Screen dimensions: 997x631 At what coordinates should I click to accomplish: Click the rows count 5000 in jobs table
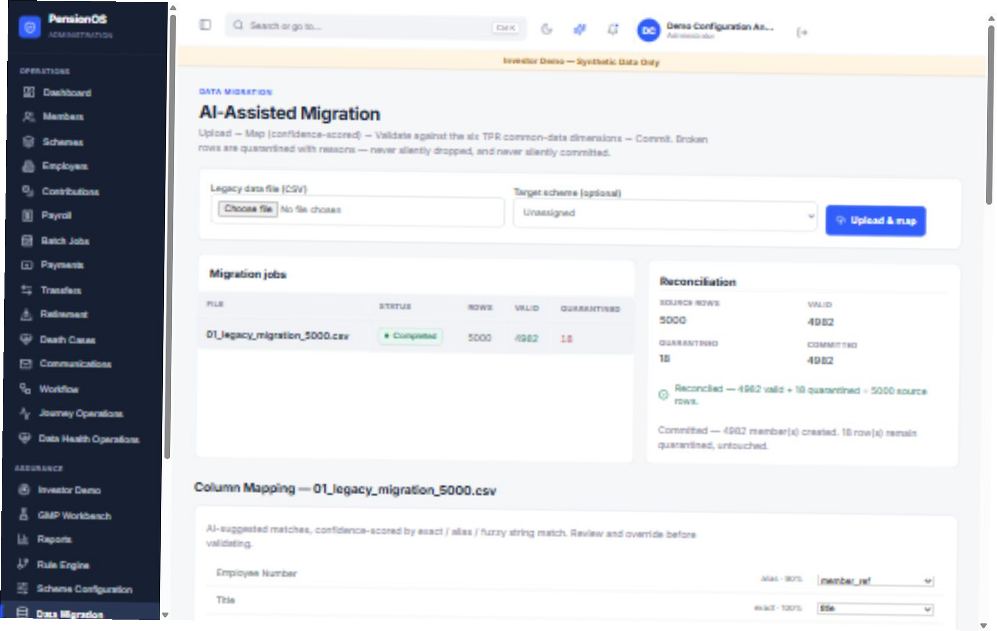[479, 338]
